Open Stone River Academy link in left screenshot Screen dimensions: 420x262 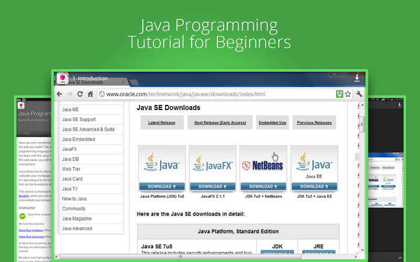(x=30, y=230)
